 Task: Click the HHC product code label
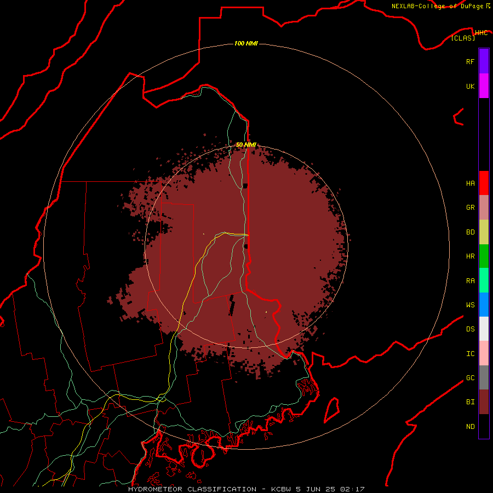click(481, 33)
